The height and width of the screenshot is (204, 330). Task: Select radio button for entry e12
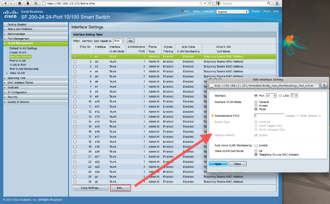tap(75, 111)
